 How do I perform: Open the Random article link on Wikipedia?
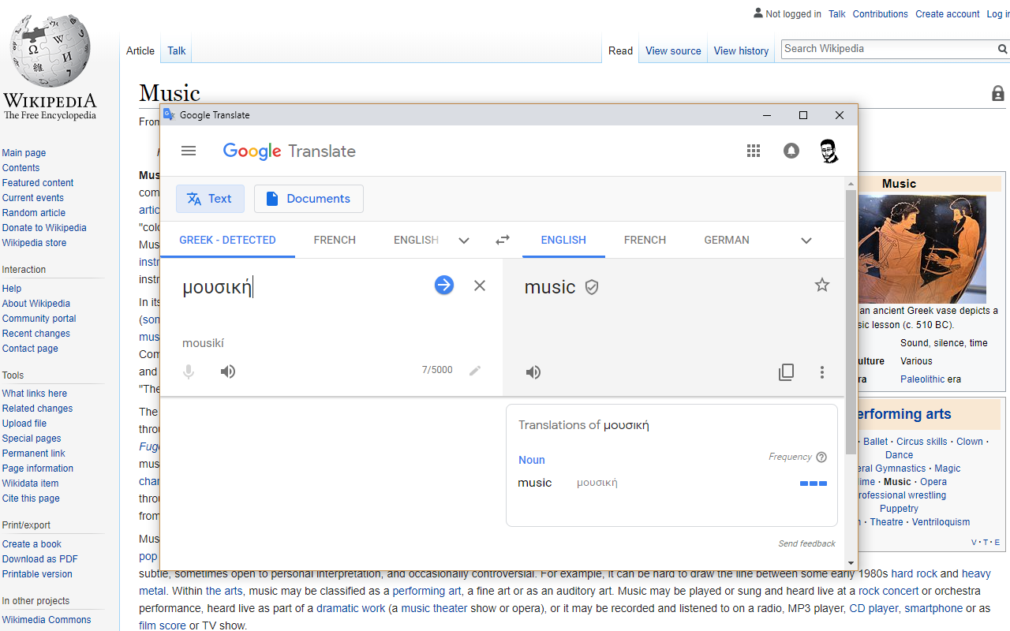tap(33, 212)
